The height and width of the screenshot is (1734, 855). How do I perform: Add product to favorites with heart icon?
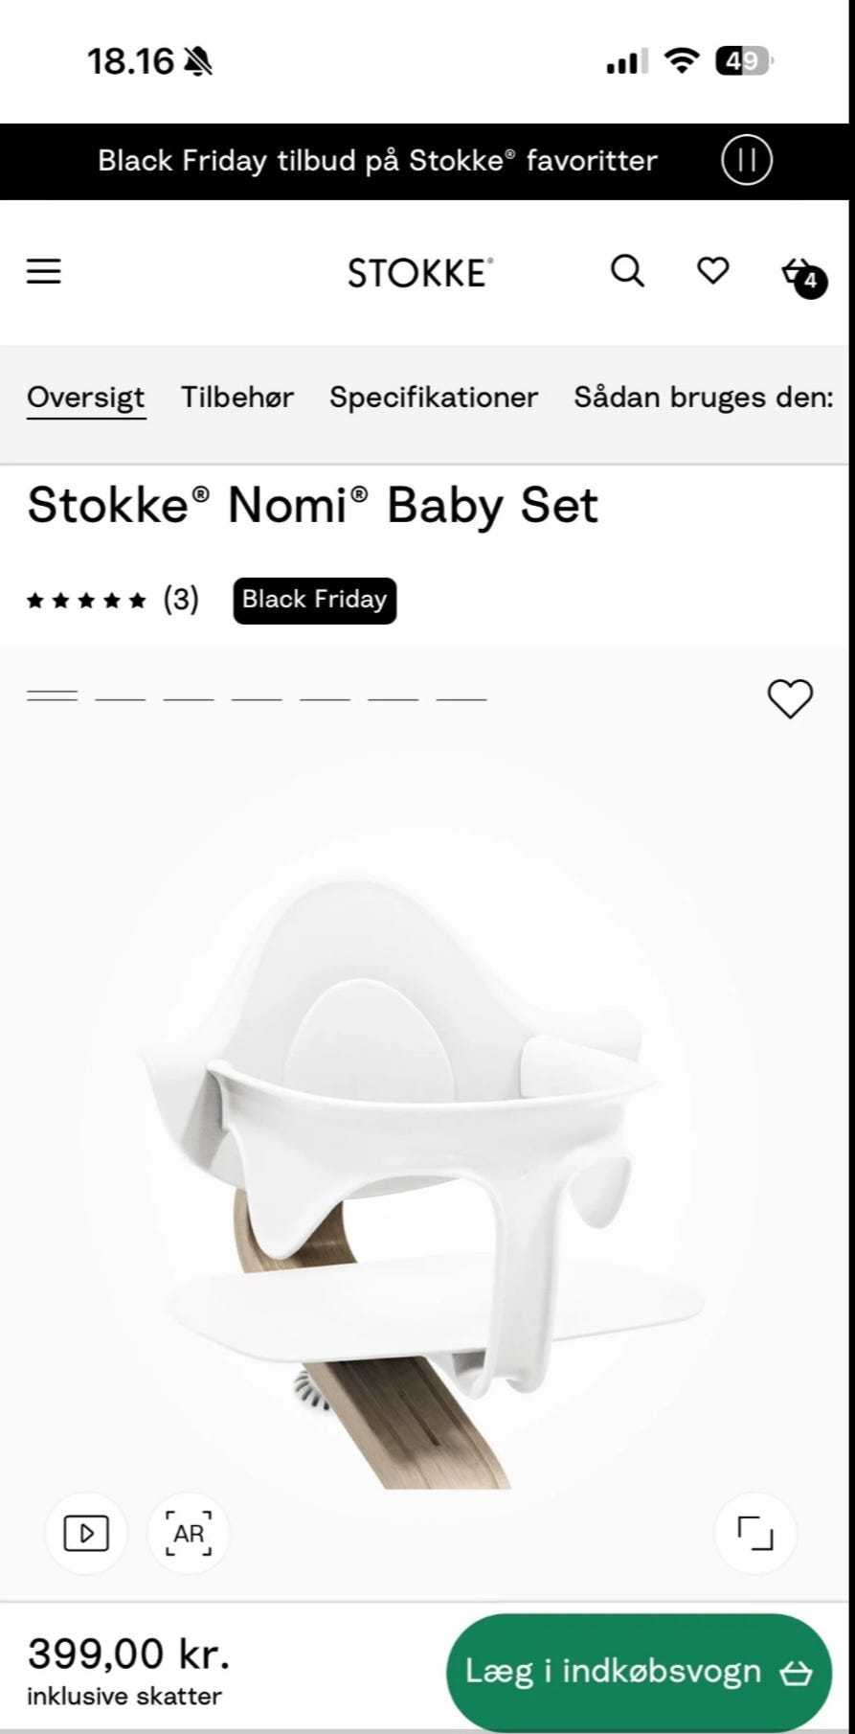pos(790,698)
